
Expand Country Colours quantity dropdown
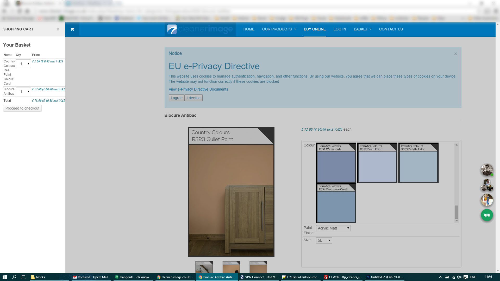tap(23, 64)
